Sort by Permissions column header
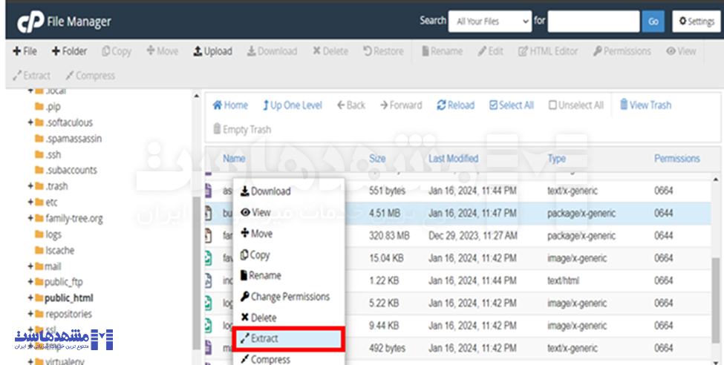 [x=677, y=159]
